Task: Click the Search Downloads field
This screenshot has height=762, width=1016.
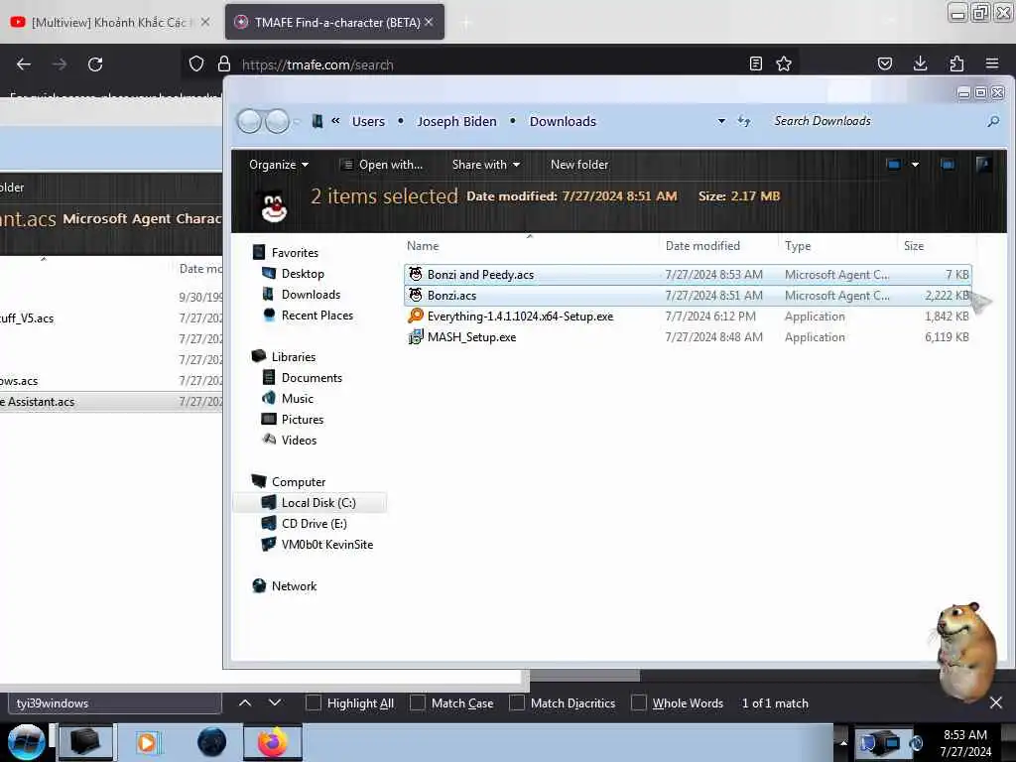Action: click(875, 121)
